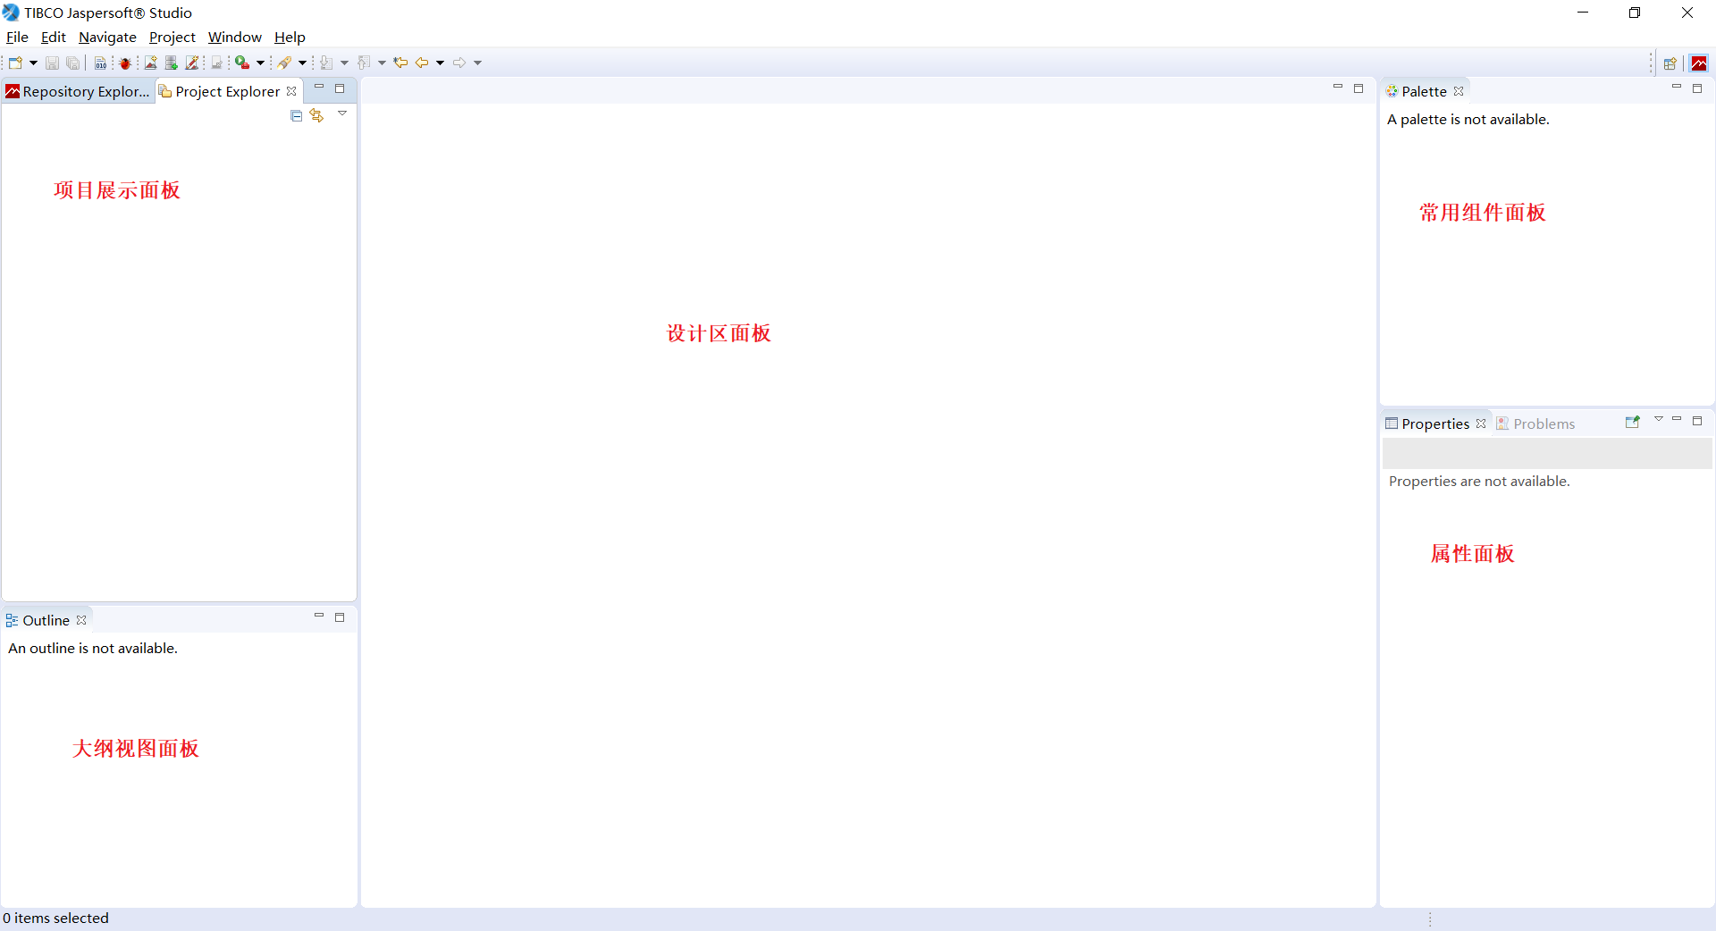Open the Window menu
This screenshot has width=1716, height=931.
coord(234,37)
